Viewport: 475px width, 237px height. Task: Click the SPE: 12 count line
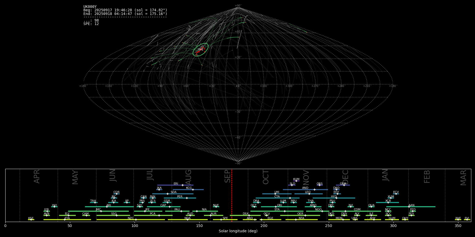pos(91,24)
